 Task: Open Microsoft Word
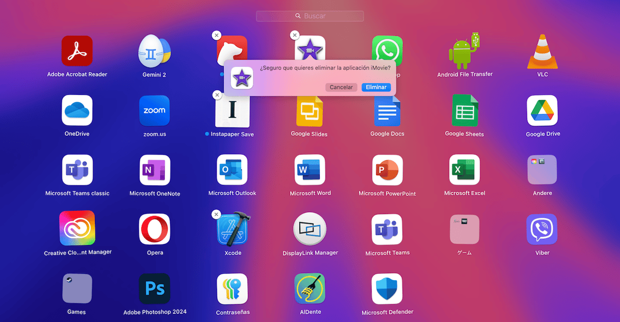click(x=310, y=170)
